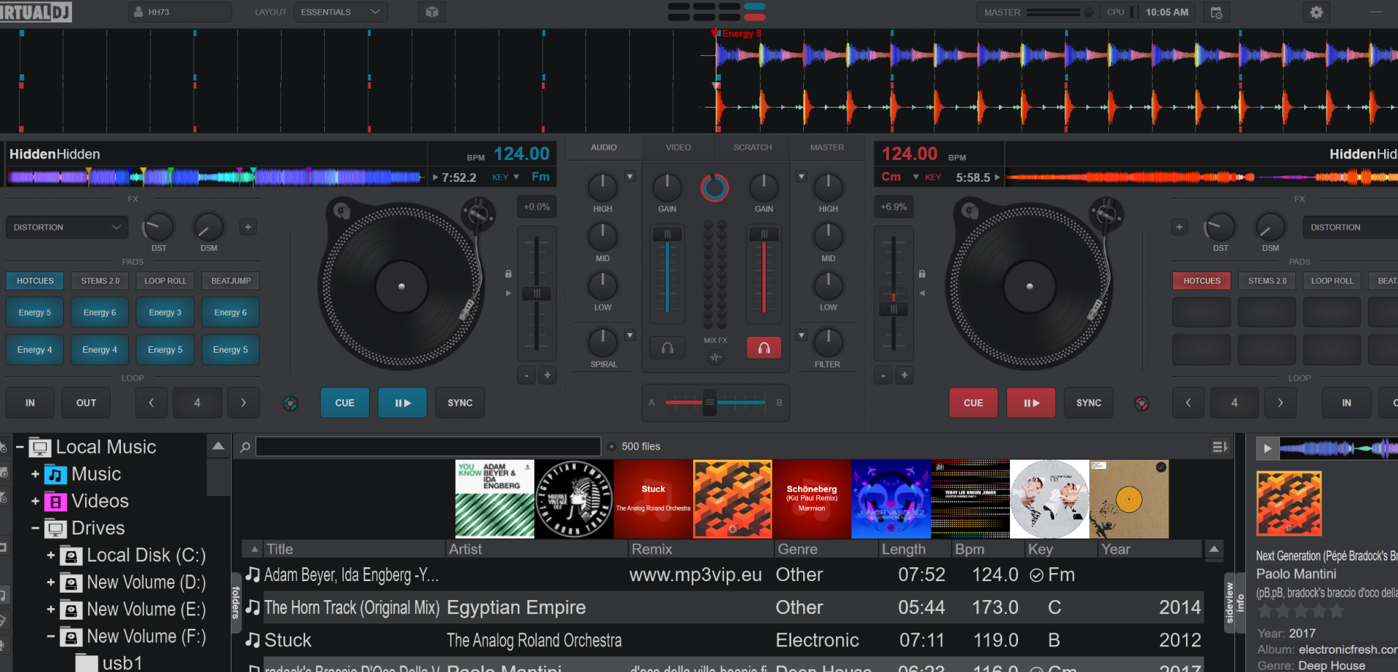Image resolution: width=1398 pixels, height=672 pixels.
Task: Trigger the Energy 3 hotcue pad
Action: [165, 312]
